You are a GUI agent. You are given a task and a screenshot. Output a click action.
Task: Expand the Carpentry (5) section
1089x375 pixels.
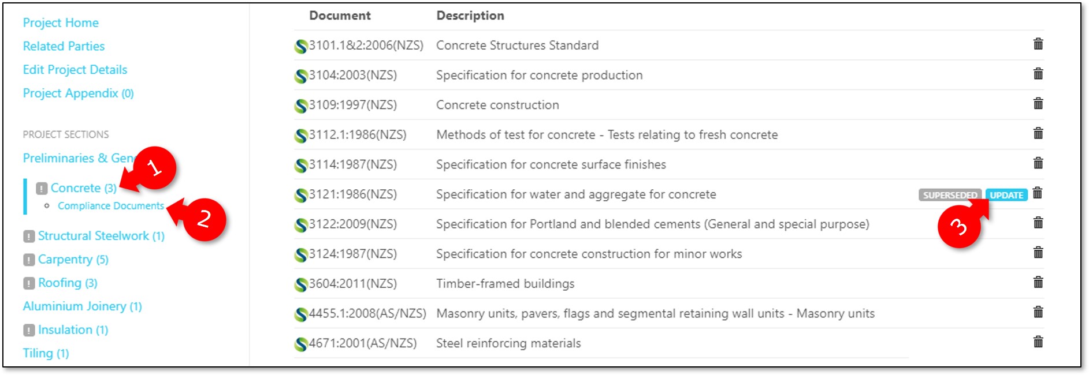point(73,260)
